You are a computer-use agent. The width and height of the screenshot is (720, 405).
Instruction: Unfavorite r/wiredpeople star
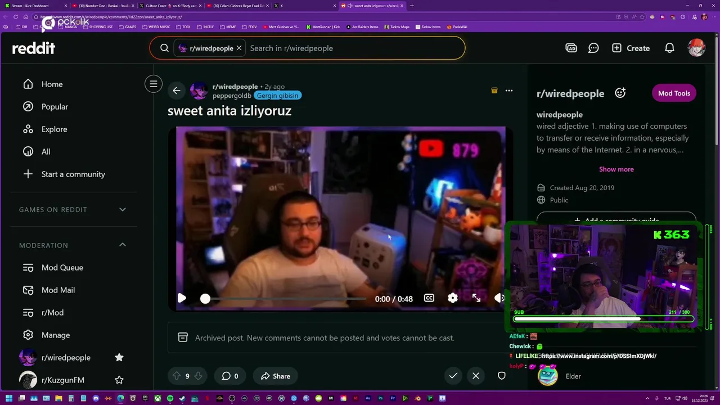(x=119, y=358)
